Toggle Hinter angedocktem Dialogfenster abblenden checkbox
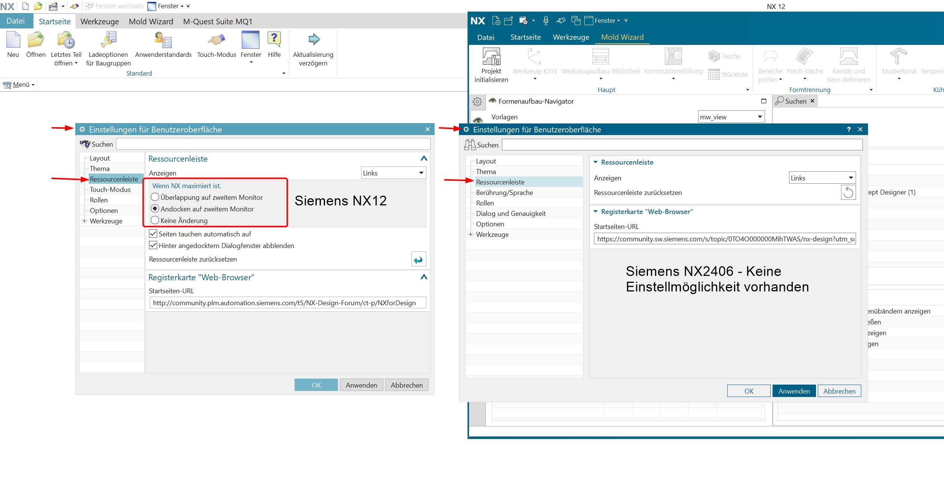The width and height of the screenshot is (944, 483). (153, 245)
